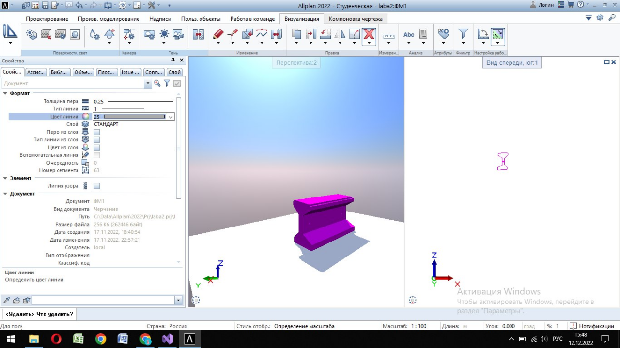Select the ruler measurement tool
Viewport: 620px width, 348px height.
coord(388,35)
